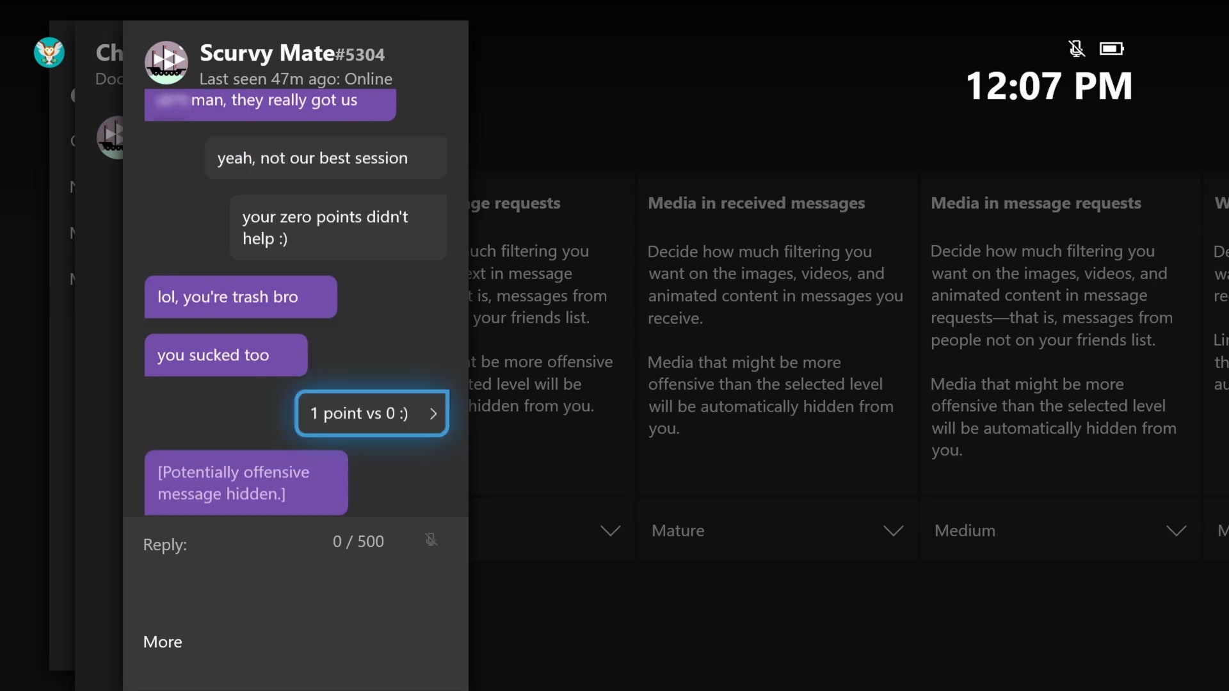Select the '1 point vs 0 :)' message
The width and height of the screenshot is (1229, 691).
pyautogui.click(x=359, y=413)
